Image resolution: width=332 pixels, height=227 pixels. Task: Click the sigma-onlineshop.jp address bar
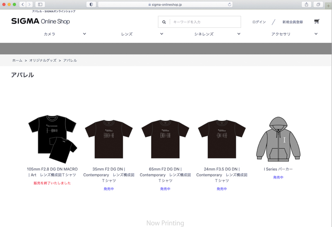pos(165,5)
